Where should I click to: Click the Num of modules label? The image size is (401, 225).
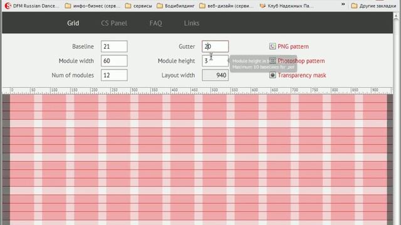click(x=73, y=75)
